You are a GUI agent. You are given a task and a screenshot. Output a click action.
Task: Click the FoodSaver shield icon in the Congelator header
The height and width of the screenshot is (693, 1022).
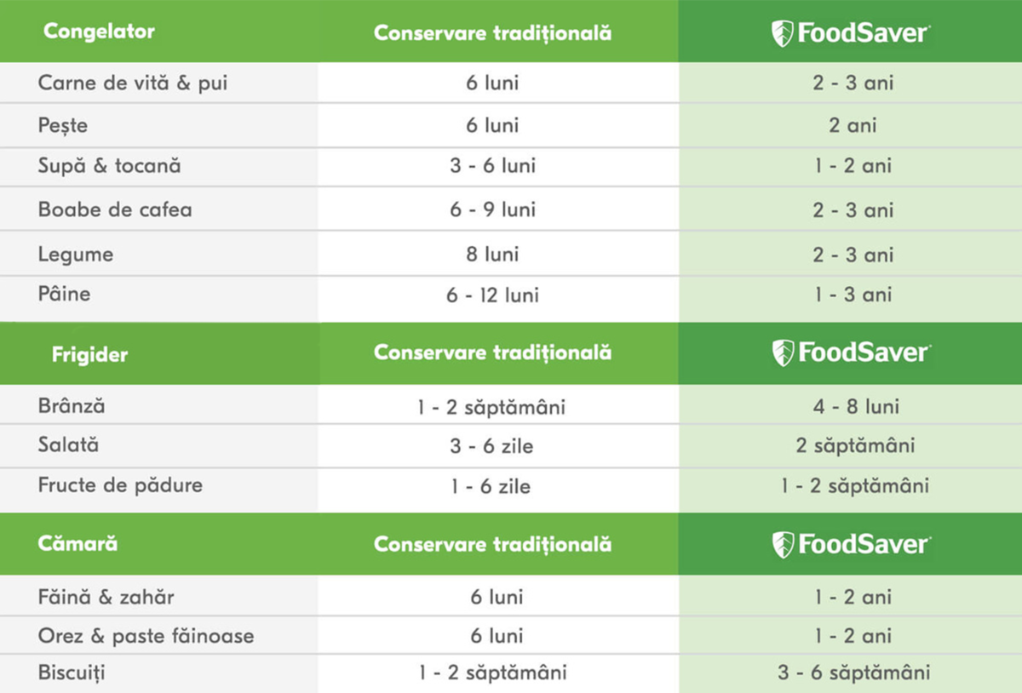[x=782, y=33]
